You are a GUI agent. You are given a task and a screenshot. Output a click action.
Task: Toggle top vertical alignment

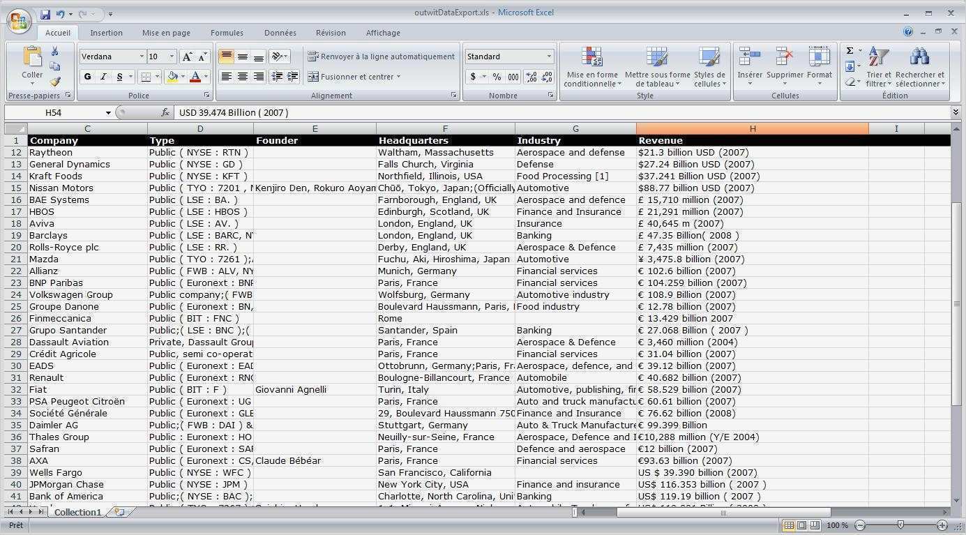click(x=226, y=56)
